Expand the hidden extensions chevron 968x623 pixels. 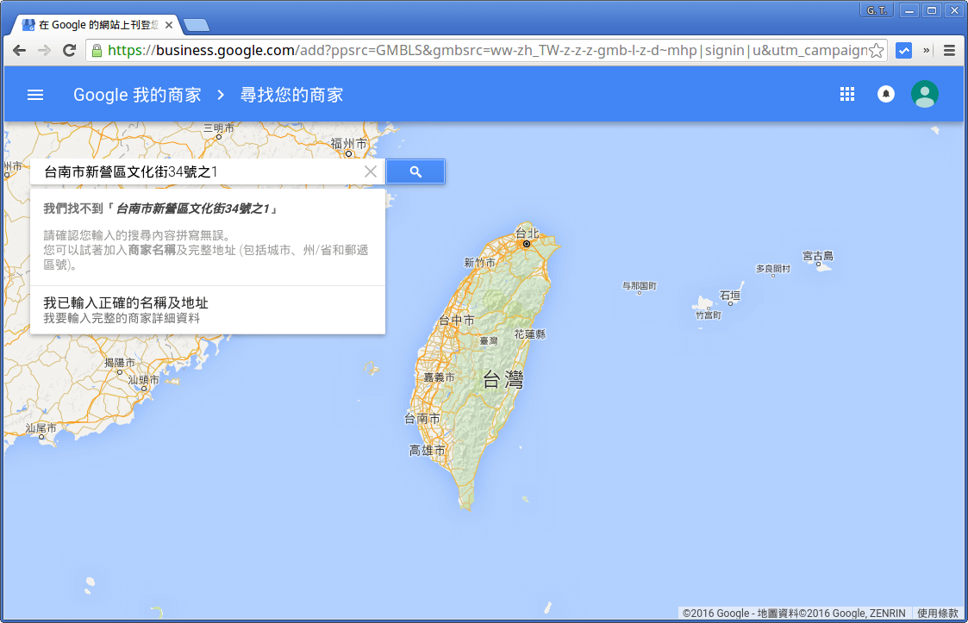(x=927, y=51)
